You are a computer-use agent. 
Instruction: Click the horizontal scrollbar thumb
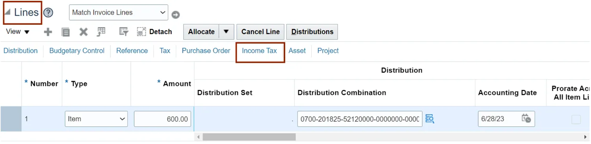(x=249, y=137)
